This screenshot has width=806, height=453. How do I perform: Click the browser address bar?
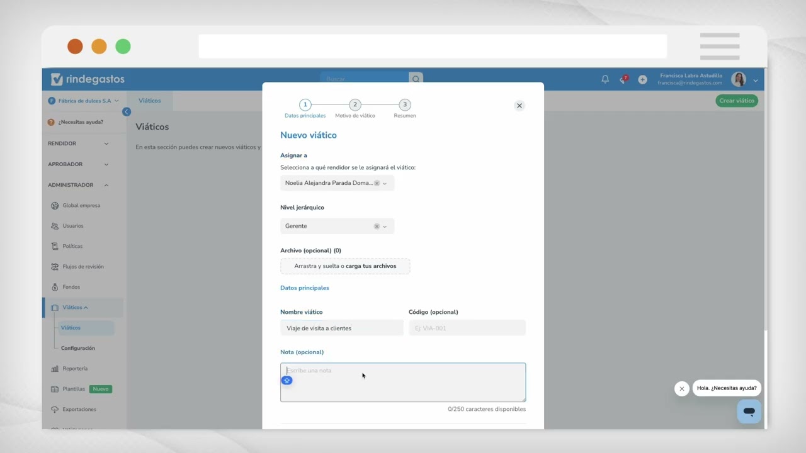tap(433, 46)
